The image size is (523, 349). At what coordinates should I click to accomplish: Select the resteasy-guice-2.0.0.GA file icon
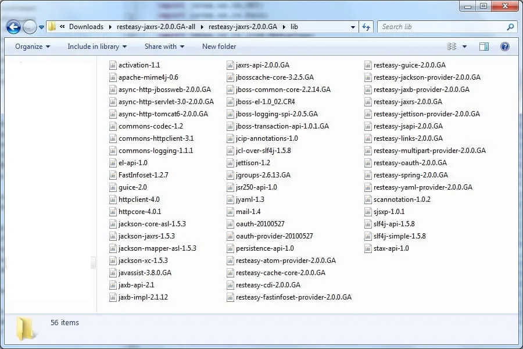tap(368, 65)
